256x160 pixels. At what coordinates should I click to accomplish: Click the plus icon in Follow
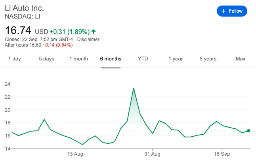(224, 11)
